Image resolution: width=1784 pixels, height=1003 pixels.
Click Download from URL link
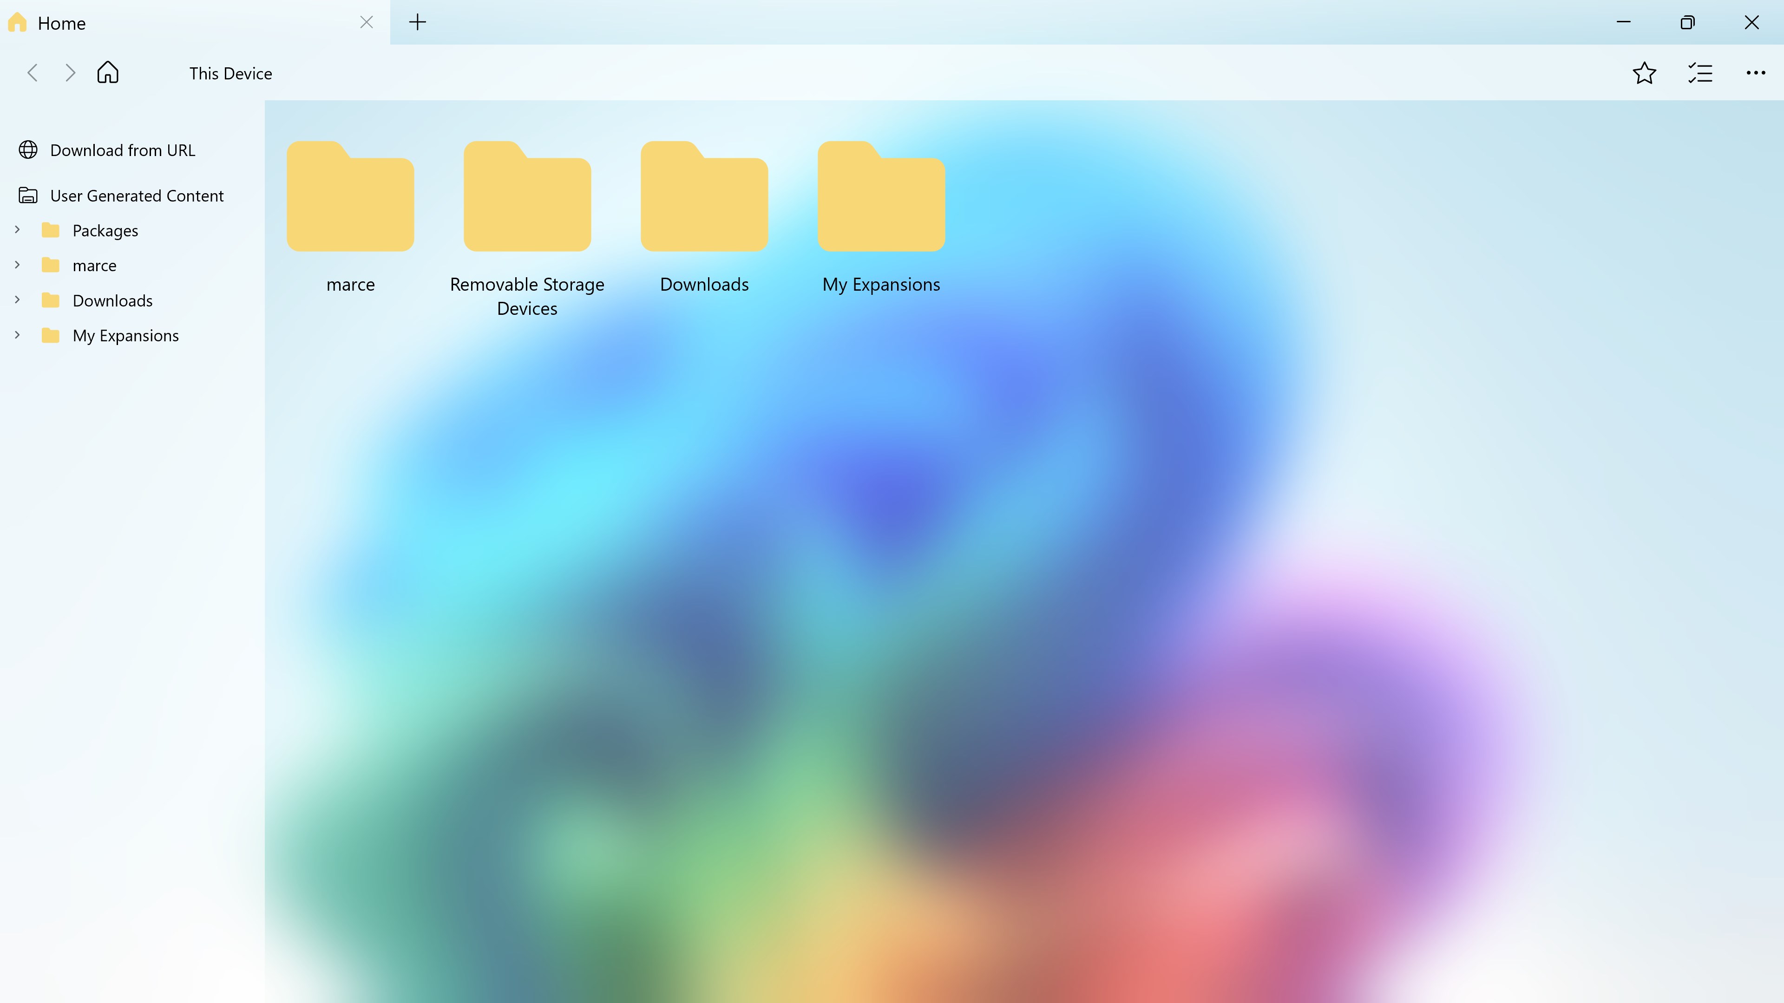coord(123,150)
